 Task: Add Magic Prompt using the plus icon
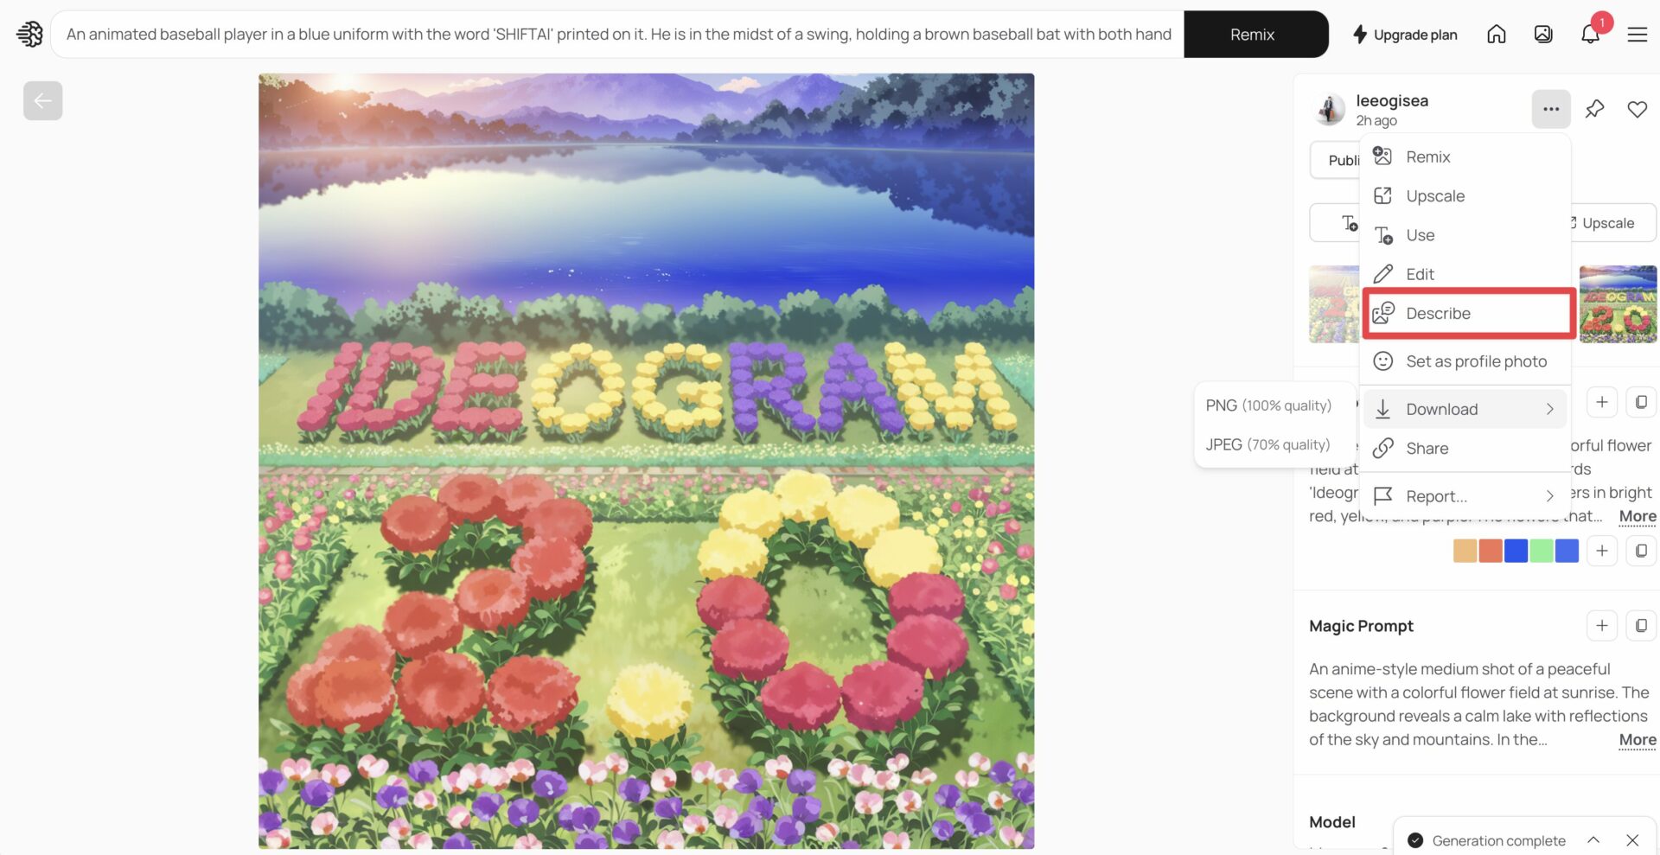tap(1602, 625)
